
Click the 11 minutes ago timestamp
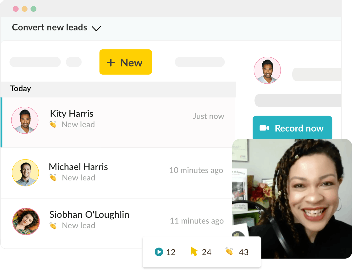(x=196, y=221)
